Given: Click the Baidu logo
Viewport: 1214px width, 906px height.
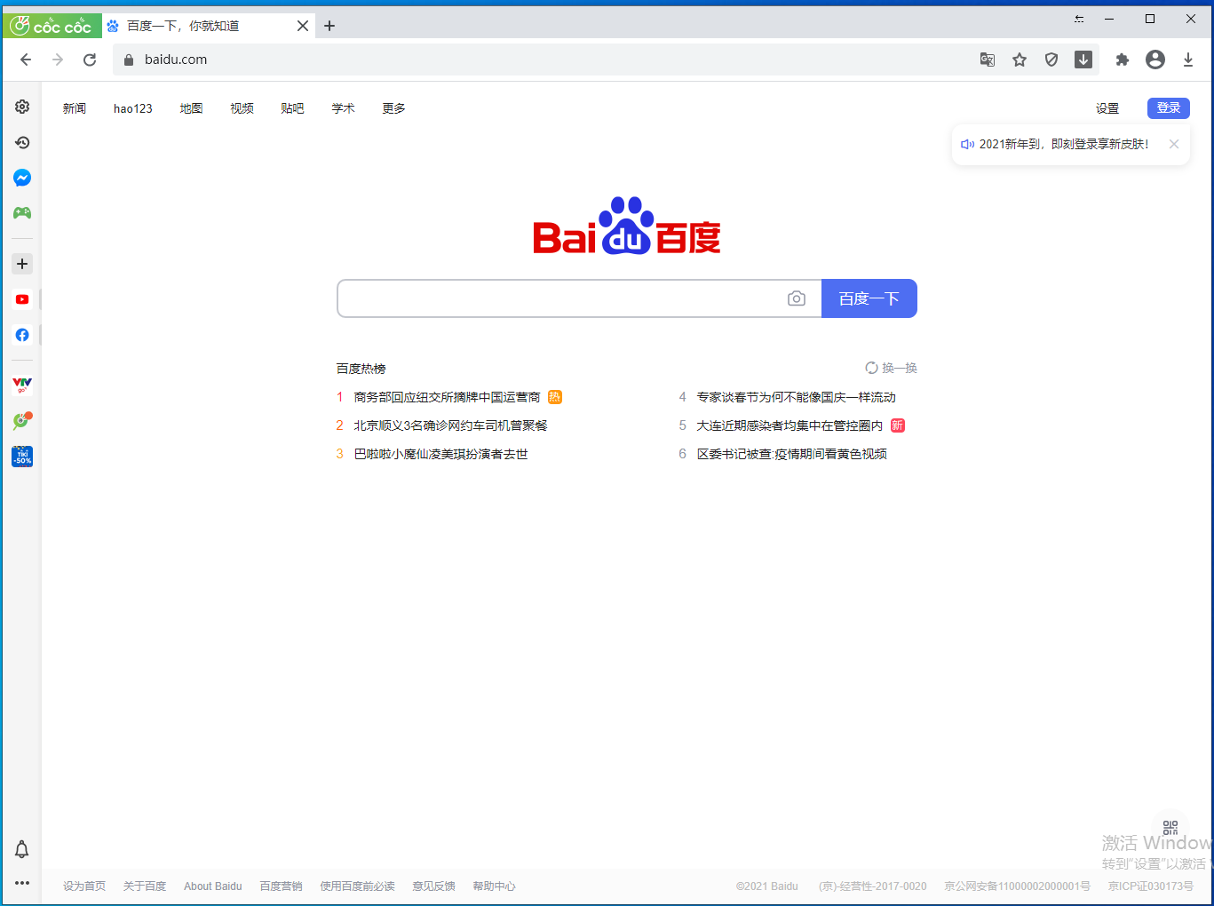Looking at the screenshot, I should pyautogui.click(x=627, y=226).
